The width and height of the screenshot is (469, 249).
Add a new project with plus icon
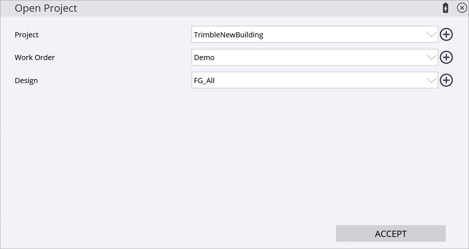click(446, 34)
